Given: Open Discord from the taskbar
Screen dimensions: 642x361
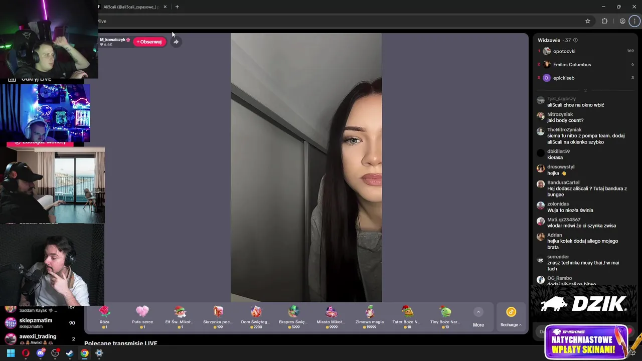Looking at the screenshot, I should [x=41, y=353].
